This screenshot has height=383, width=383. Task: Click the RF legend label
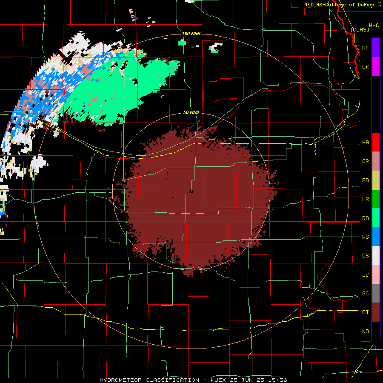(x=366, y=48)
